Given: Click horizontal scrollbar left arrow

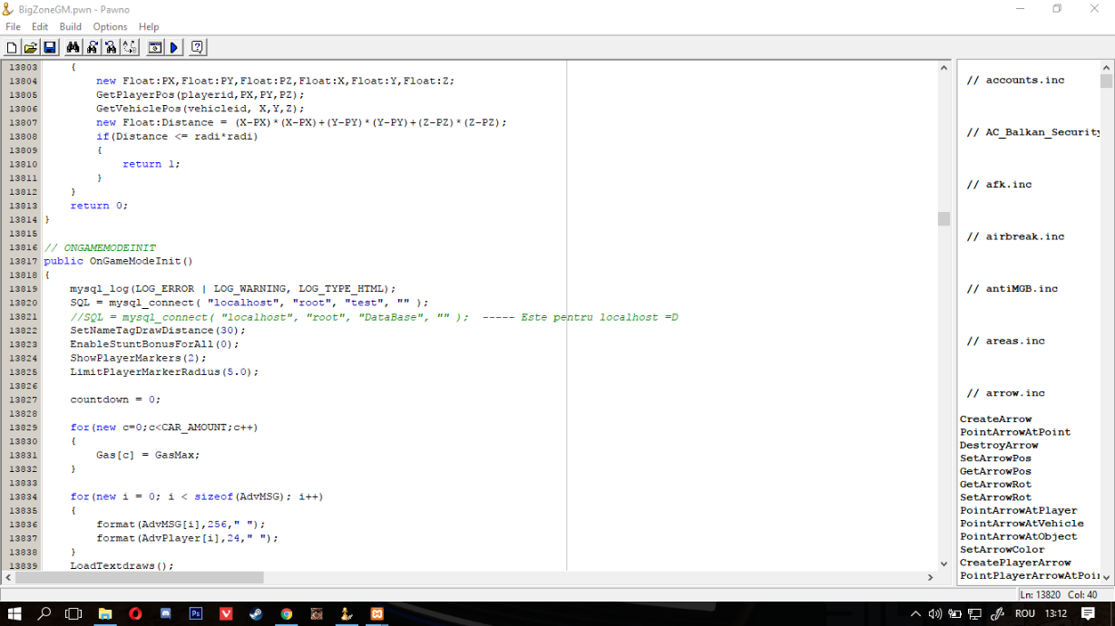Looking at the screenshot, I should [x=8, y=577].
